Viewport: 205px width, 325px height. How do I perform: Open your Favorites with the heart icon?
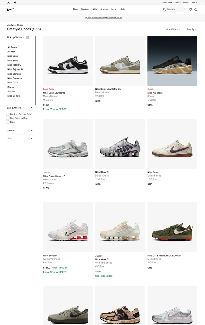tap(190, 9)
